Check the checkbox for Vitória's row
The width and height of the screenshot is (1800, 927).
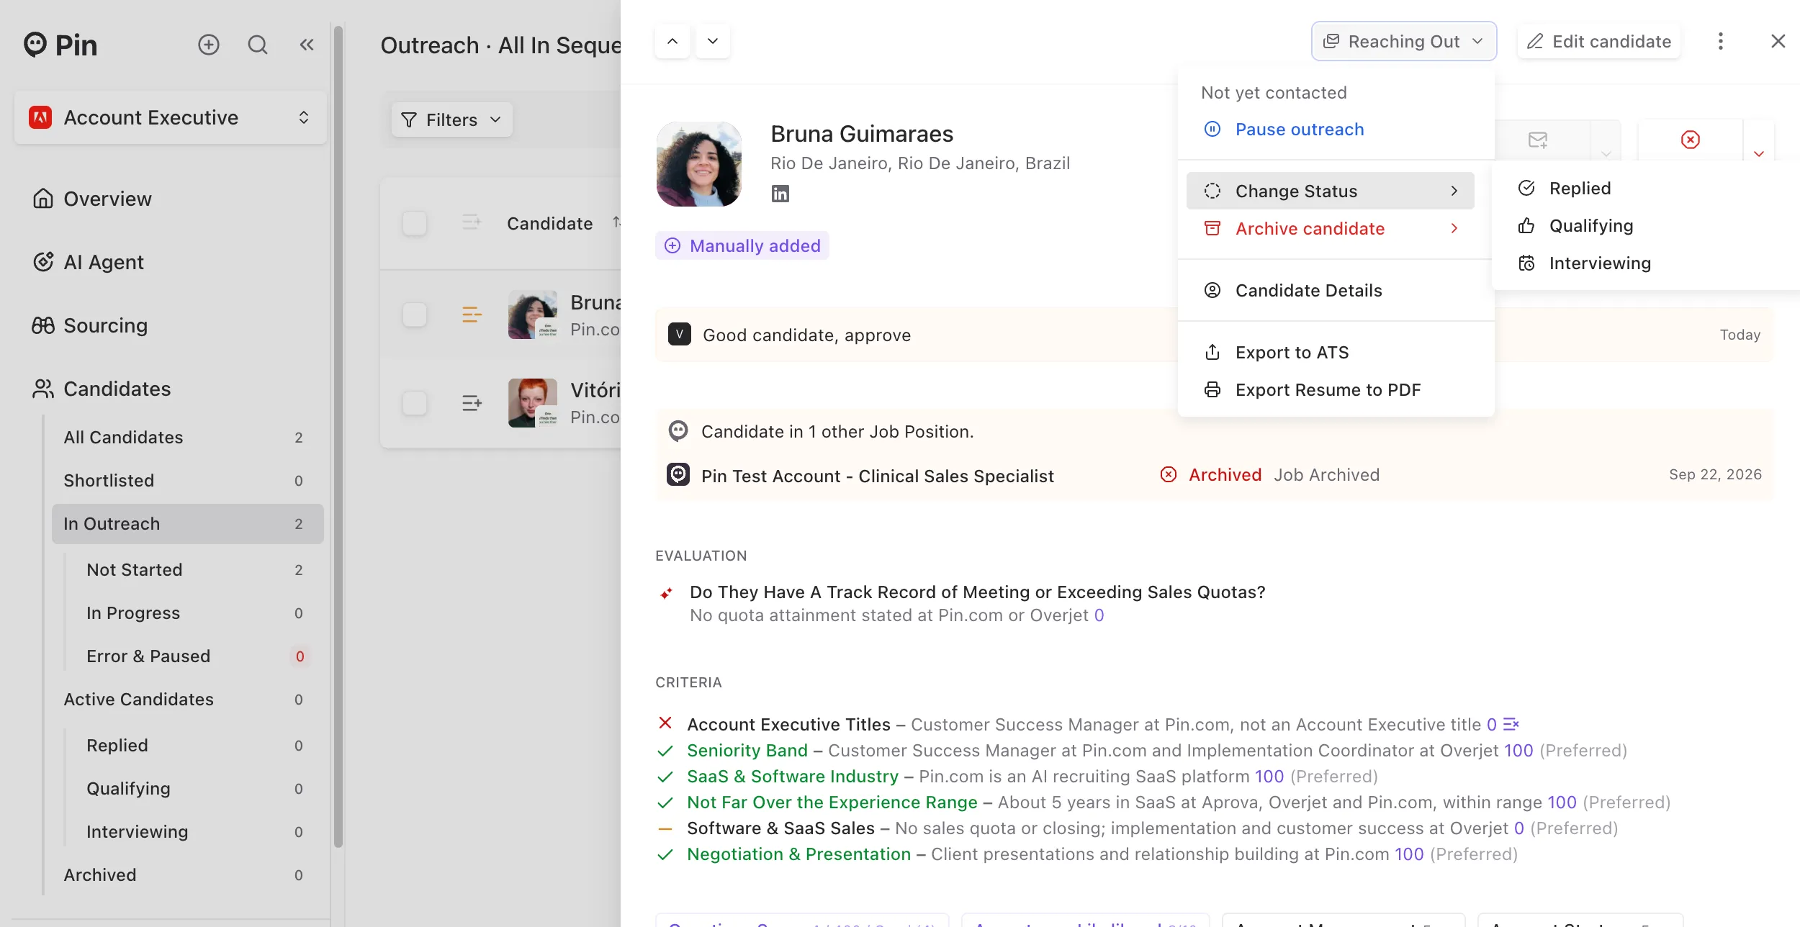(x=415, y=402)
